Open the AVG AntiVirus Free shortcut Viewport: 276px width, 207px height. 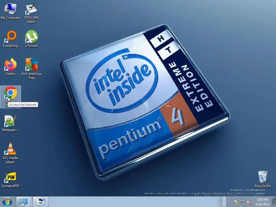[x=32, y=69]
